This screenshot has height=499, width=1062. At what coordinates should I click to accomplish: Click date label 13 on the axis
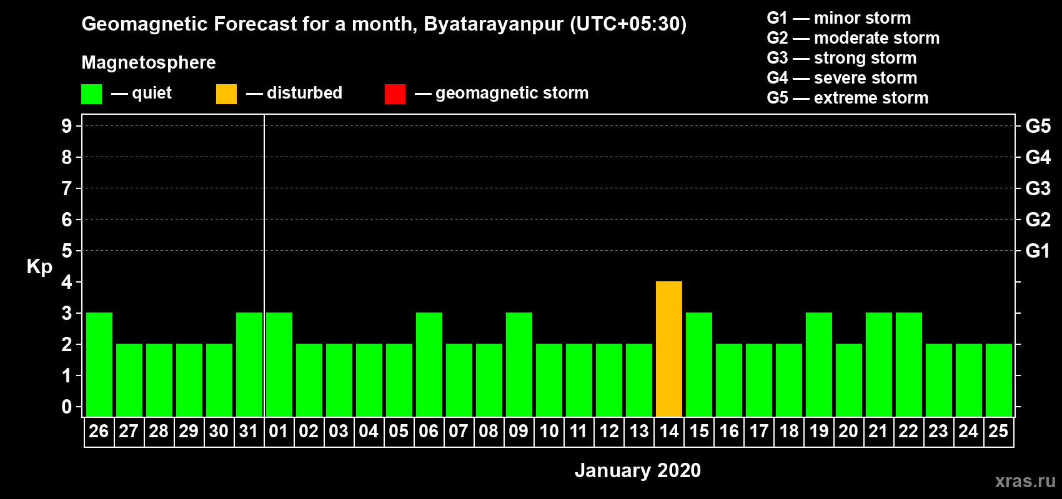(x=639, y=431)
